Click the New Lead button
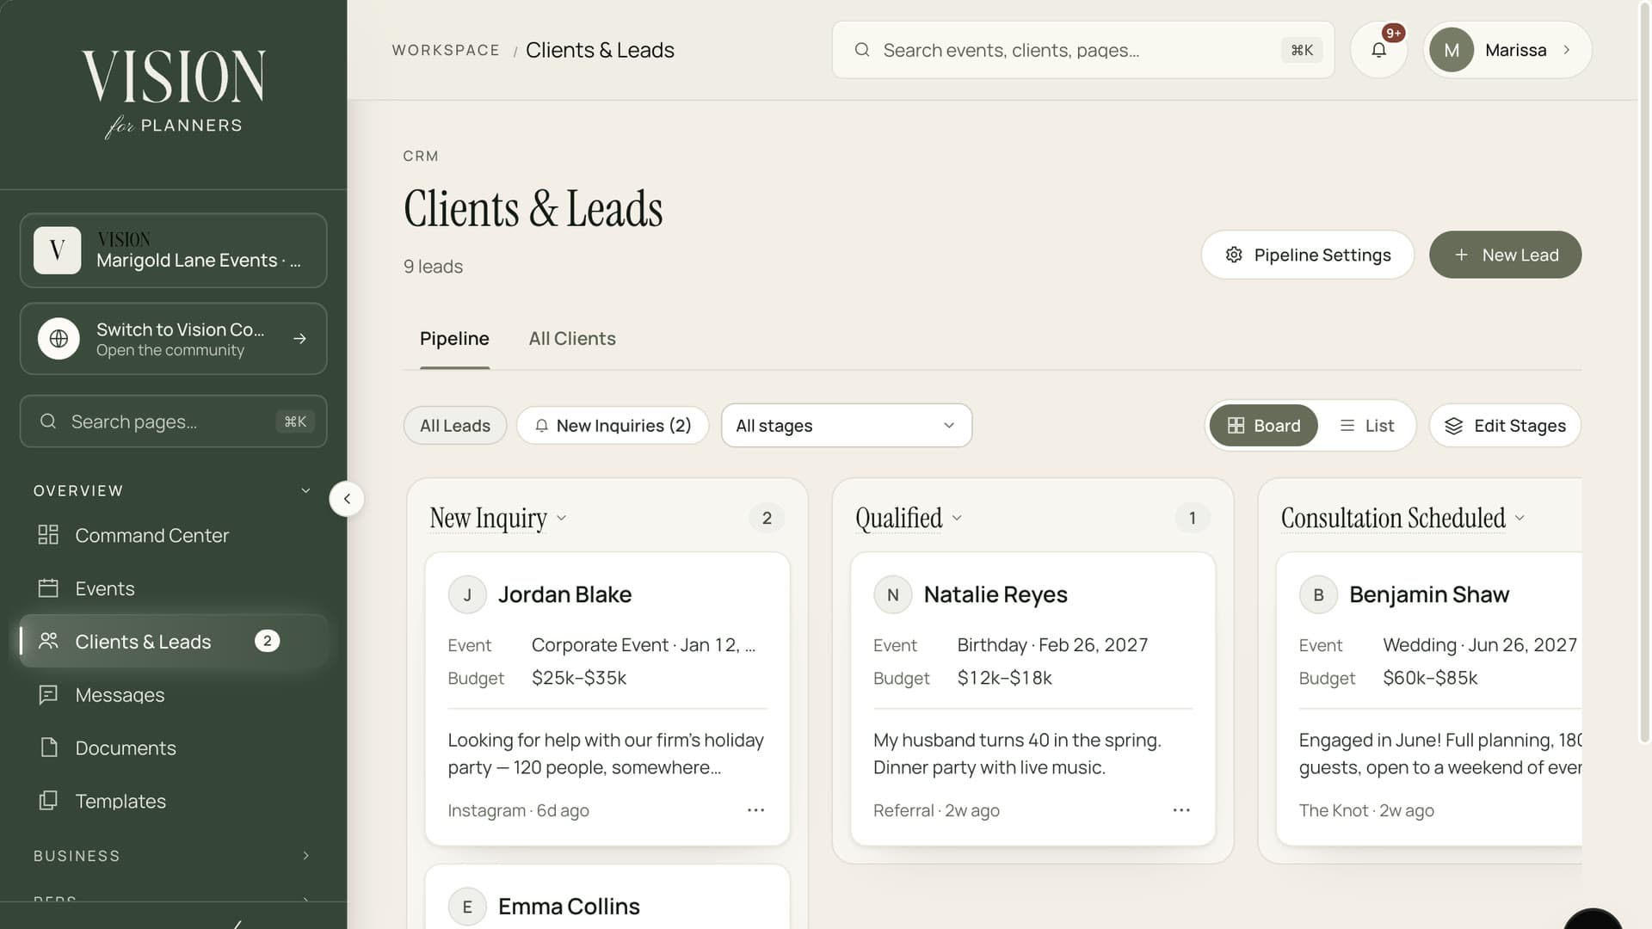 click(x=1505, y=255)
